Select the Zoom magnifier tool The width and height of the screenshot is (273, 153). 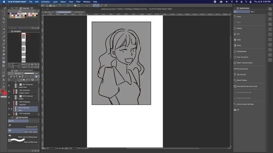pos(4,11)
